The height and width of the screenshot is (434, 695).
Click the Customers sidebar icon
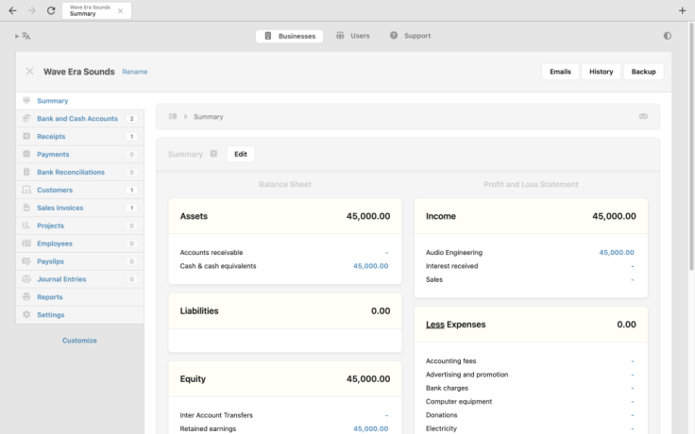(26, 191)
